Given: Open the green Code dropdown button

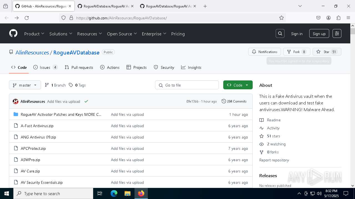Looking at the screenshot, I should pos(238,85).
